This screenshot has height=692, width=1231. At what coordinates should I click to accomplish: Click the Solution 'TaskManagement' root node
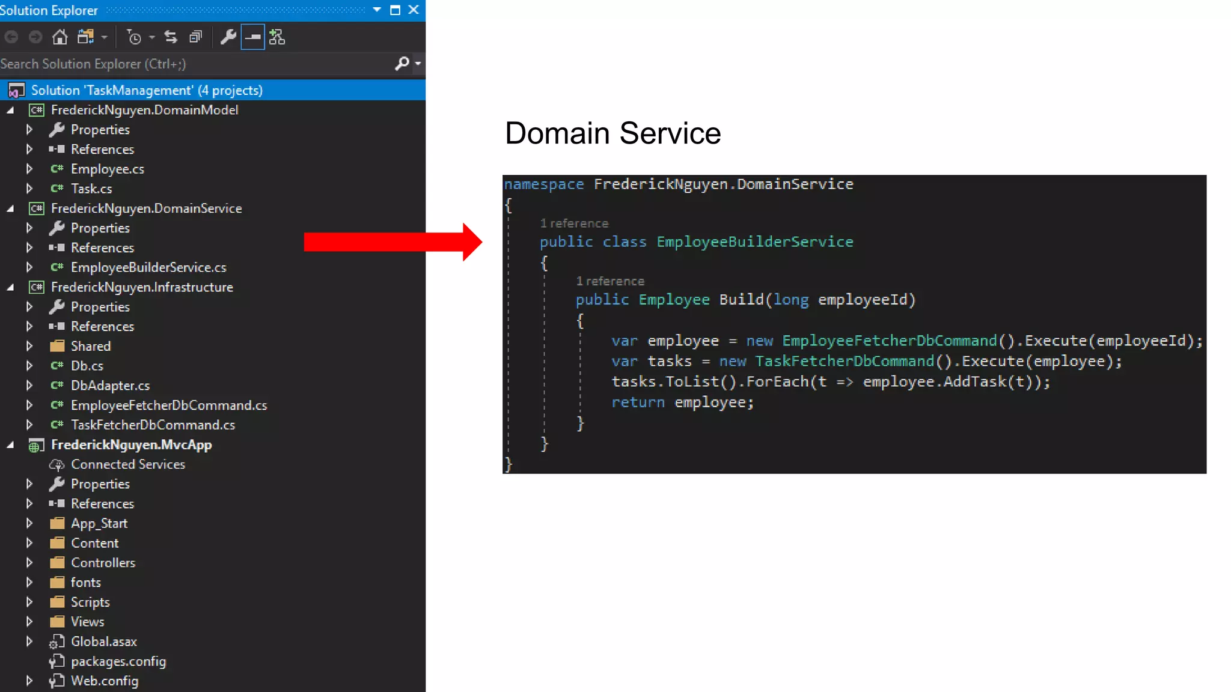[147, 90]
